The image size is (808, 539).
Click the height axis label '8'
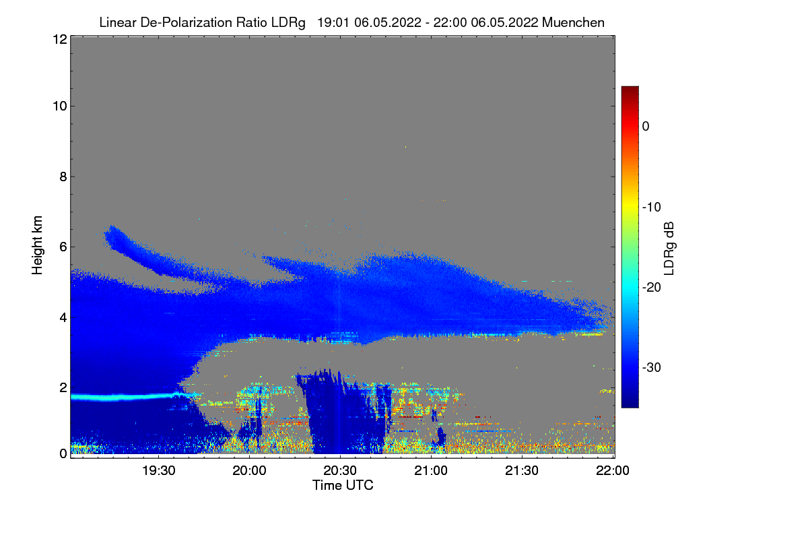(62, 177)
